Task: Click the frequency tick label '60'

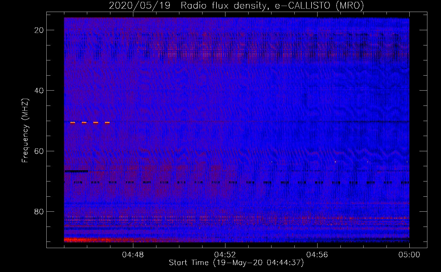Action: coord(39,151)
